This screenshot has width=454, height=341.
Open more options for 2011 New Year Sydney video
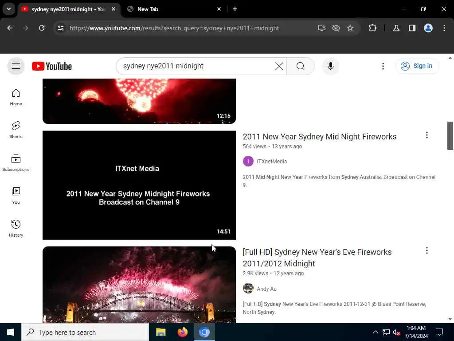pyautogui.click(x=427, y=135)
